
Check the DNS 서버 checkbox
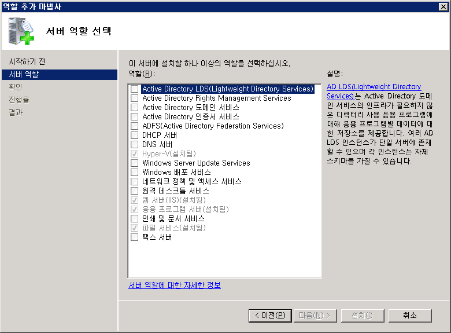tap(135, 145)
